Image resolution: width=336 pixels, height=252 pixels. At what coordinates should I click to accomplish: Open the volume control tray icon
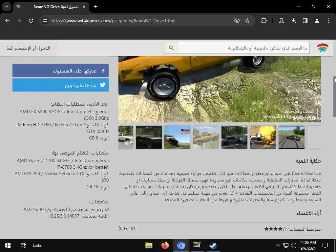[294, 245]
